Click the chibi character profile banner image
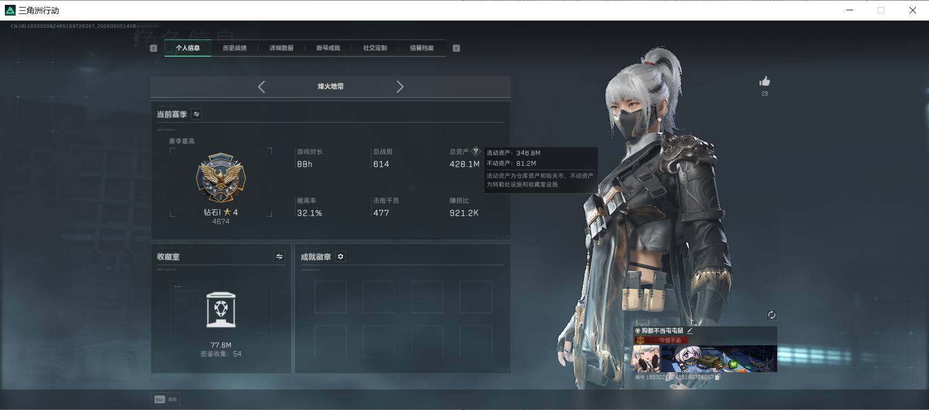This screenshot has width=929, height=410. (x=719, y=359)
